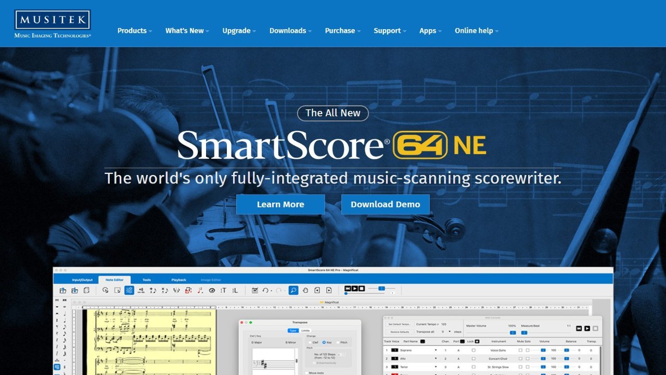
Task: Open the Online help menu
Action: coord(477,31)
